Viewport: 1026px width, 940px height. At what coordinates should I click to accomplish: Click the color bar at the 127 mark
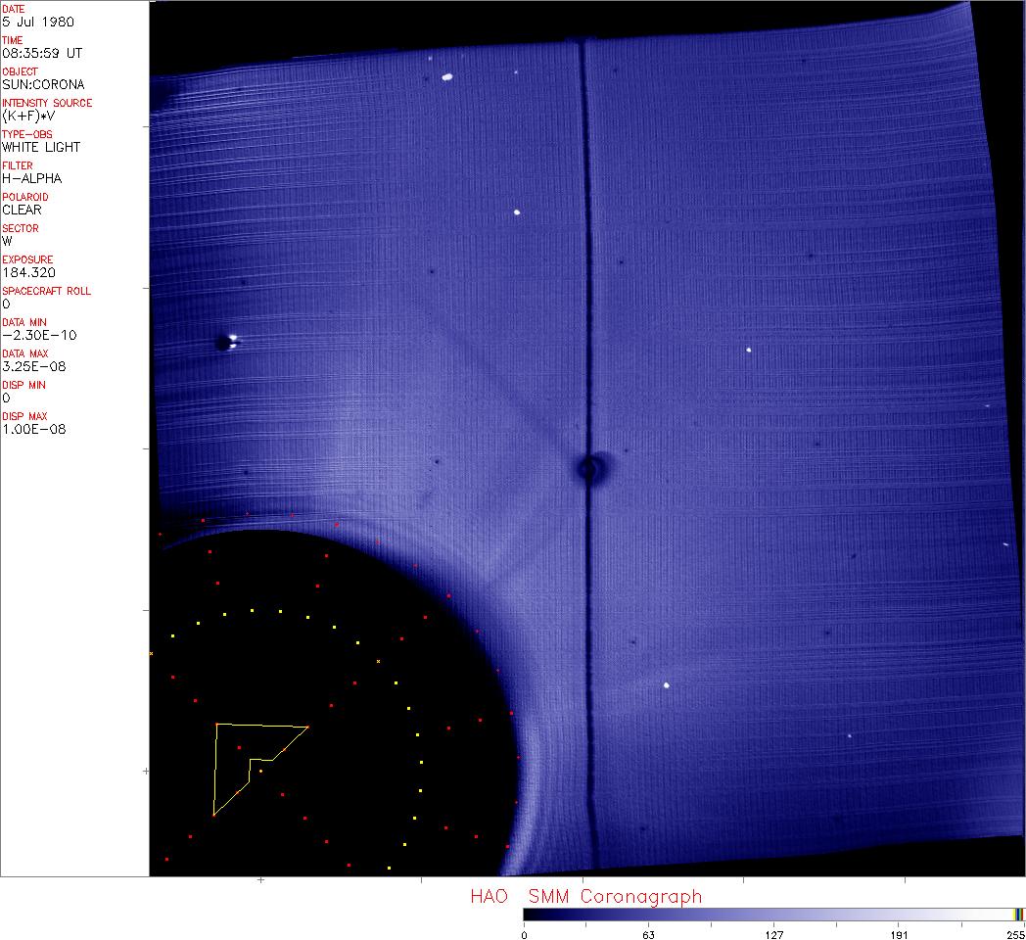[x=773, y=915]
